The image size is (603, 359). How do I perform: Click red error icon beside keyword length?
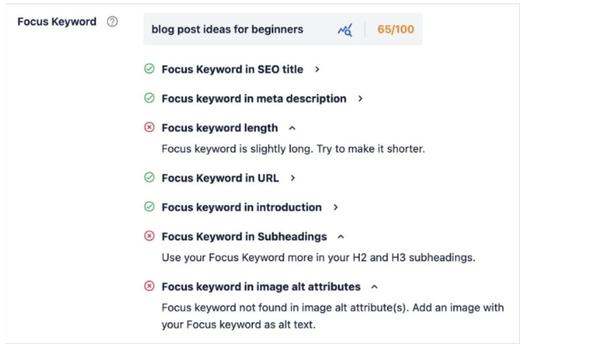point(150,128)
